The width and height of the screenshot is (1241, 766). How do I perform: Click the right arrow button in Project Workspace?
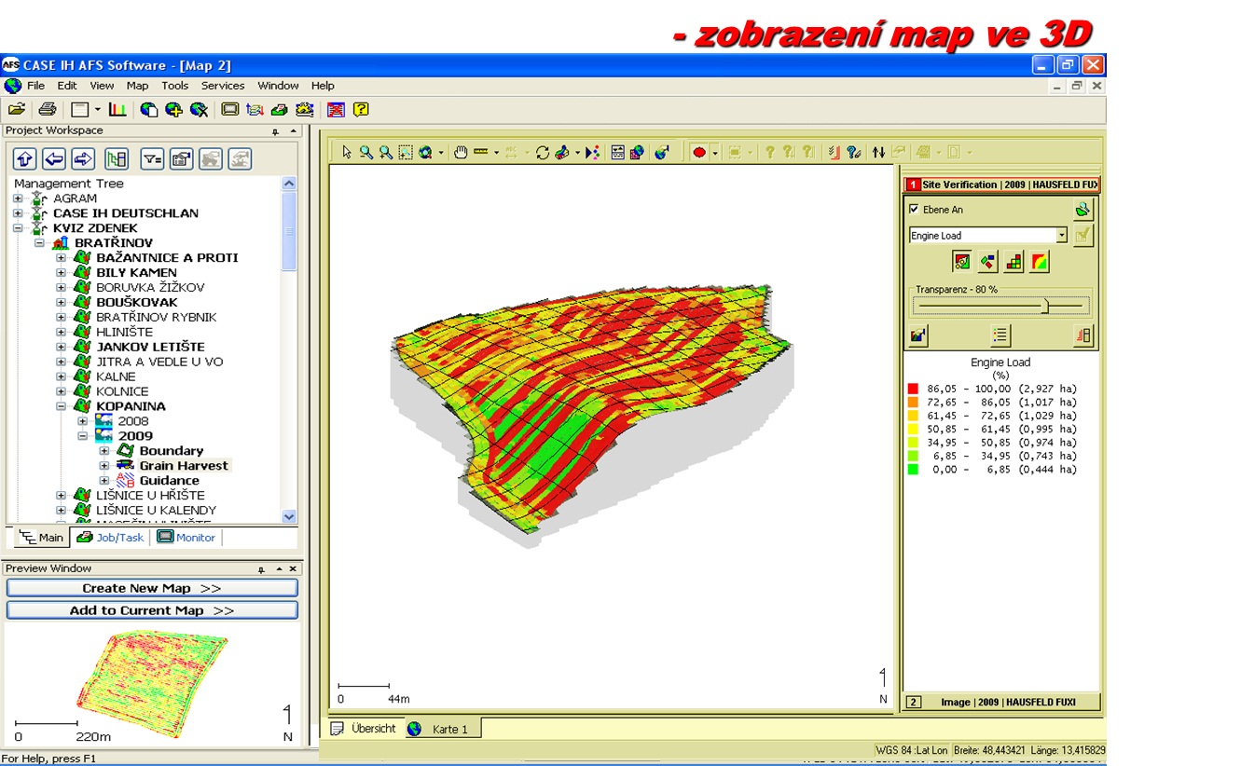pos(83,158)
